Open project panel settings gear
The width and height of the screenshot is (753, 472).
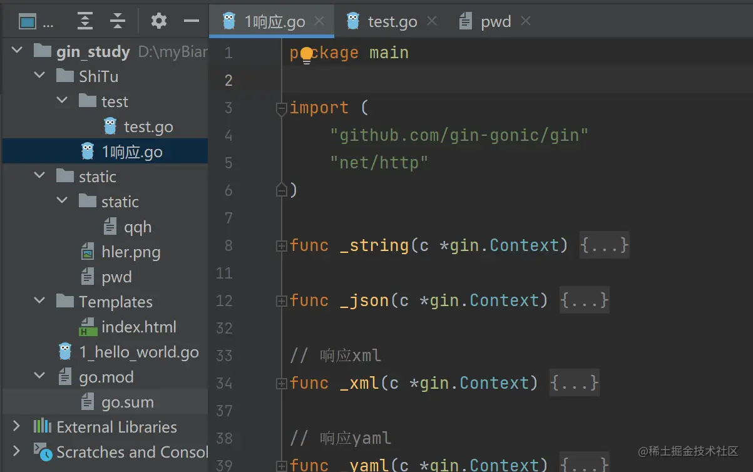coord(159,21)
